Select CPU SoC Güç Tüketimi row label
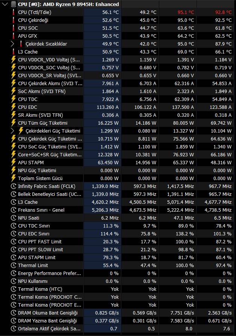This screenshot has width=236, height=336. (50, 147)
